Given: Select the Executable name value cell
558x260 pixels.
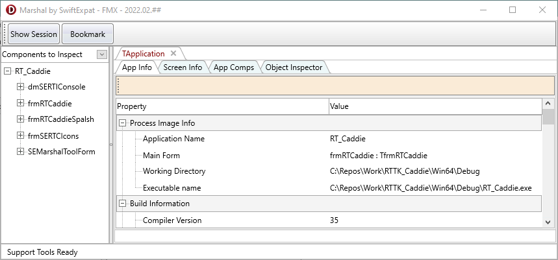Looking at the screenshot, I should coord(430,188).
